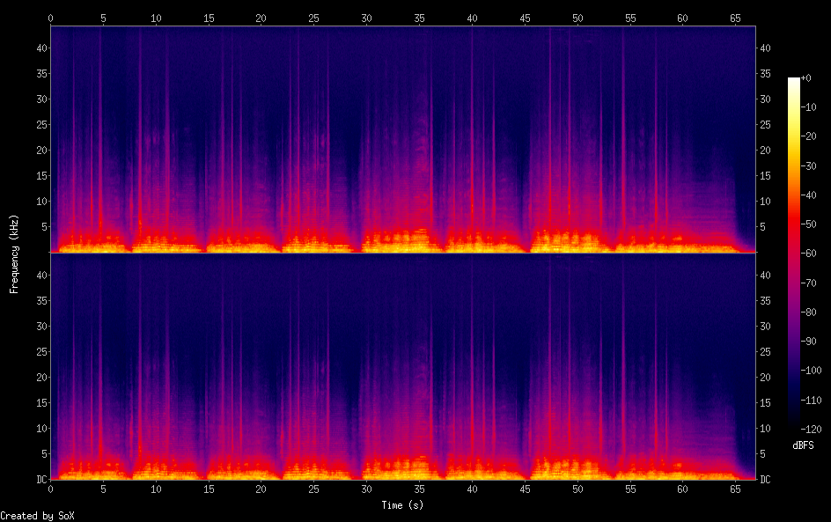Screen dimensions: 831x522
Task: Select the '-10' color scale label
Action: point(808,107)
